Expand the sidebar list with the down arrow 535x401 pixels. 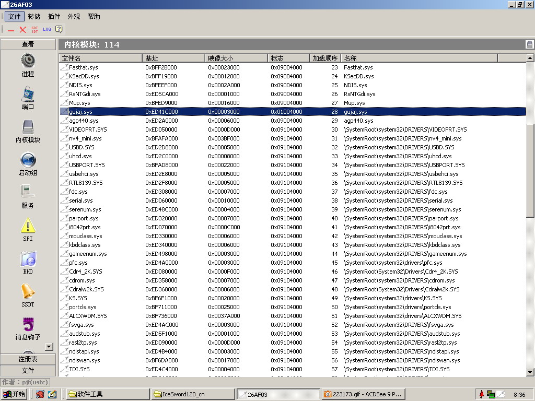(x=49, y=347)
